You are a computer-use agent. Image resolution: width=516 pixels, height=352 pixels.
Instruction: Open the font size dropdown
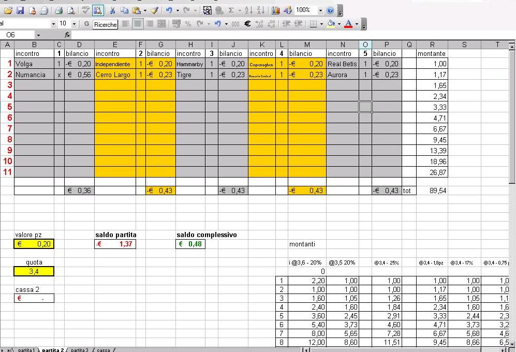click(x=74, y=24)
